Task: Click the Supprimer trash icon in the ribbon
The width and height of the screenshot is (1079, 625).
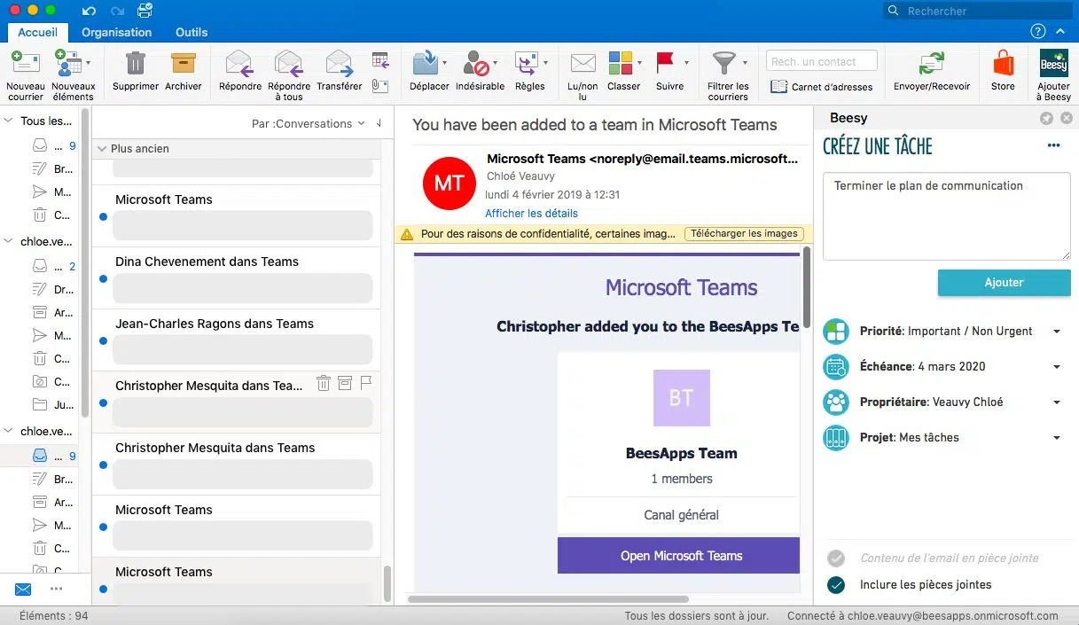Action: [x=135, y=63]
